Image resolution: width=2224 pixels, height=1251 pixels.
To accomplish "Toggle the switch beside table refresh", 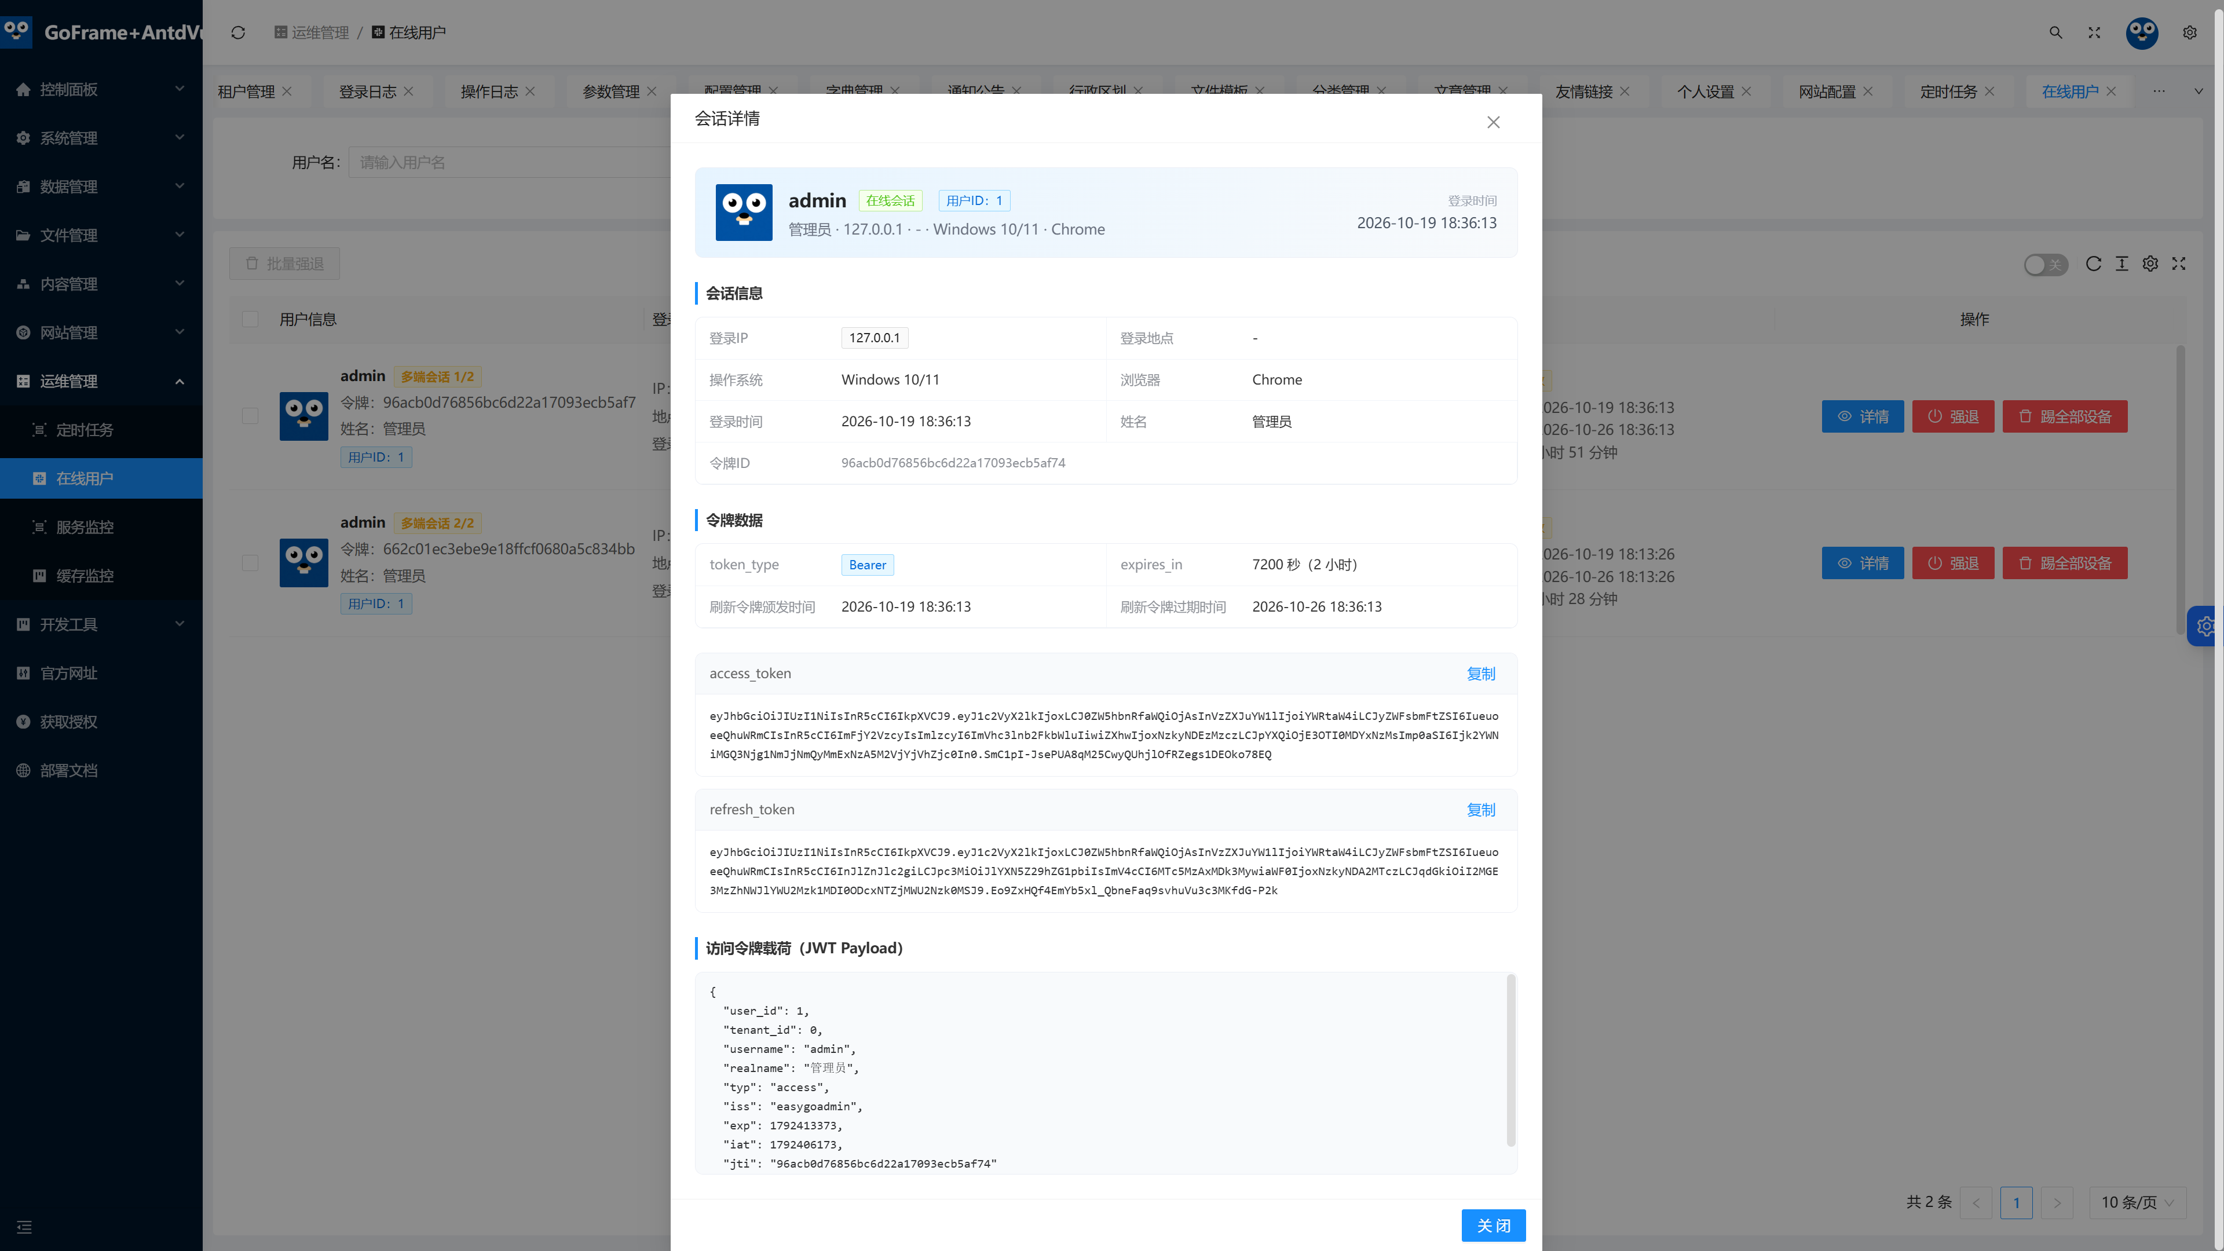I will pyautogui.click(x=2045, y=264).
